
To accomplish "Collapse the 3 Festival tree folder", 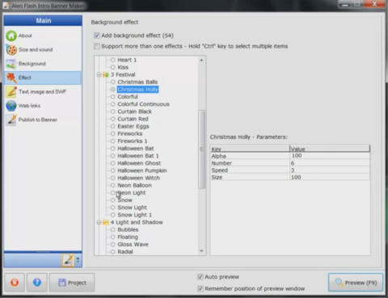I will [x=99, y=75].
